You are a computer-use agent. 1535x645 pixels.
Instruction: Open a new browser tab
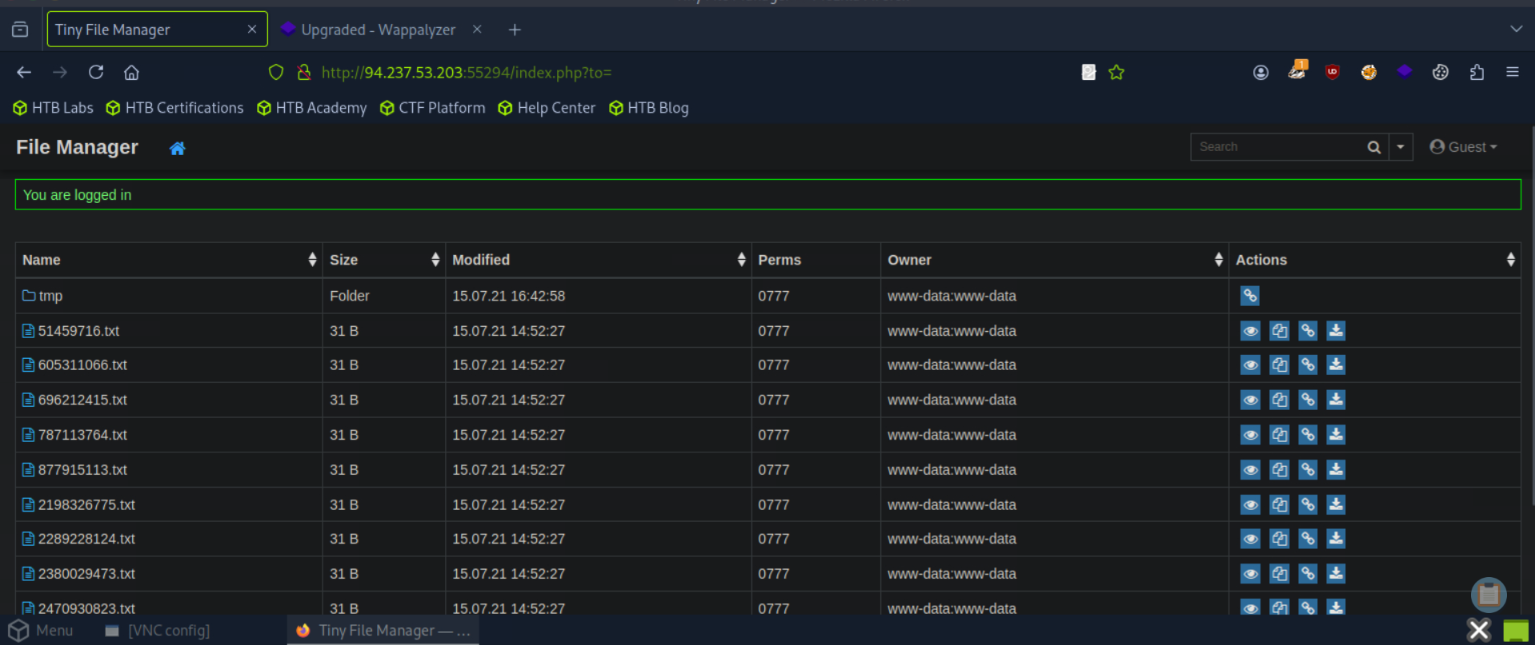pyautogui.click(x=515, y=30)
